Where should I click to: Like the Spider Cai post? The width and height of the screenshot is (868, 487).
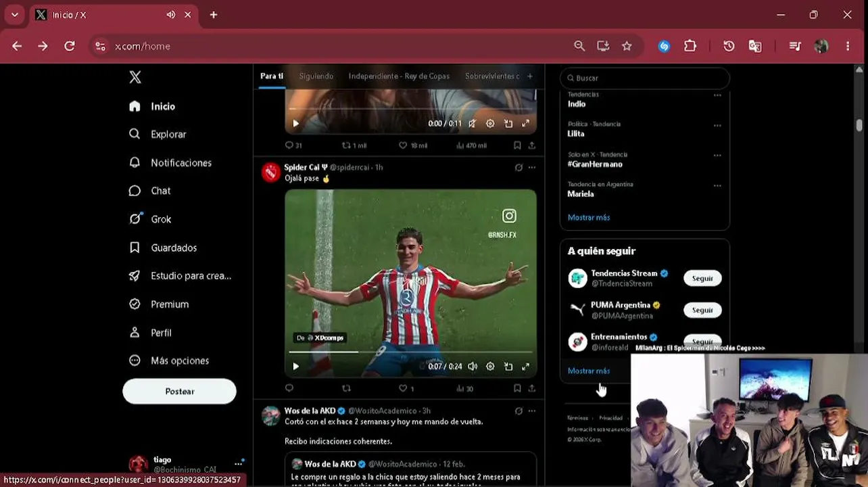pos(406,388)
